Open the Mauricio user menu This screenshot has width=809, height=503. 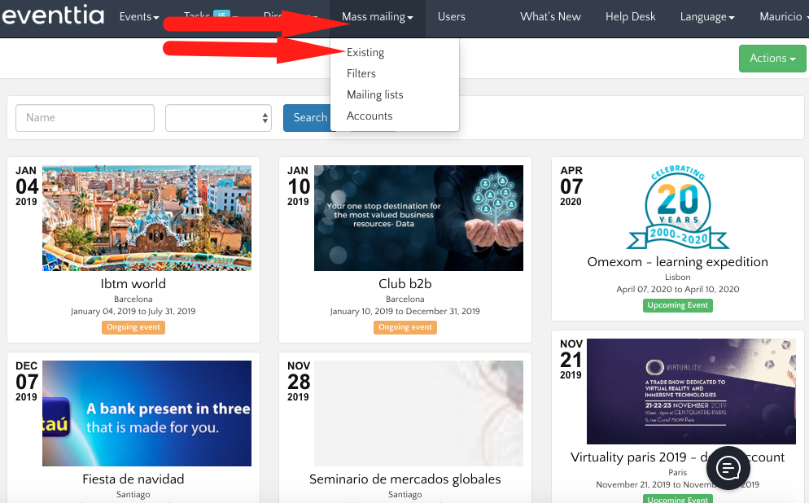[x=783, y=17]
